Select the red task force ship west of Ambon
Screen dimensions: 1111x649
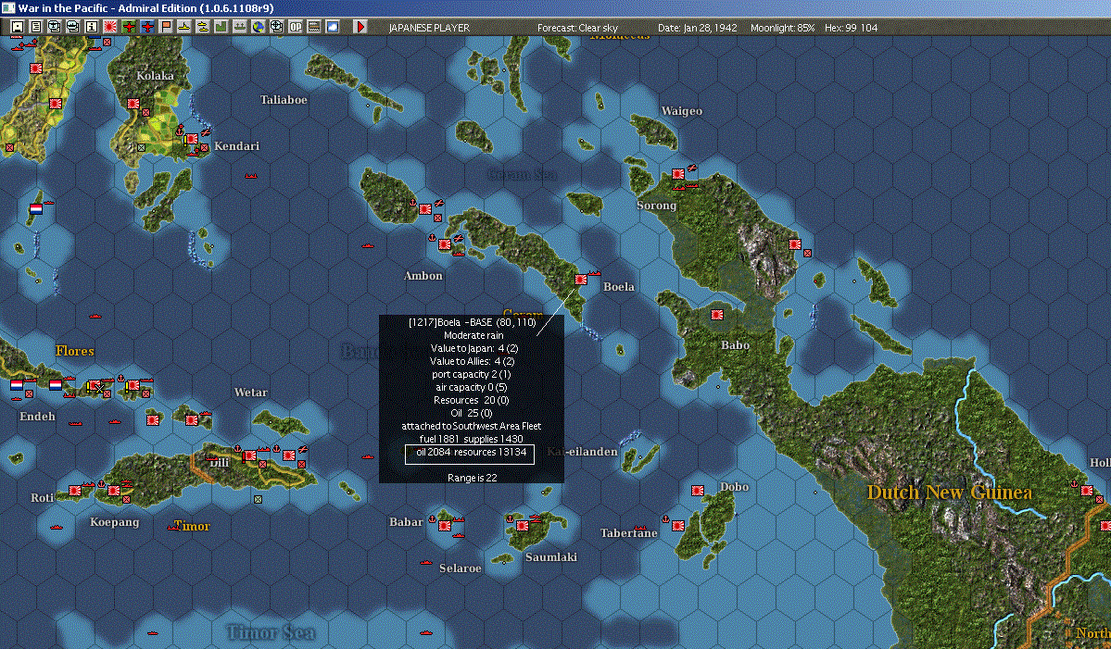point(368,245)
